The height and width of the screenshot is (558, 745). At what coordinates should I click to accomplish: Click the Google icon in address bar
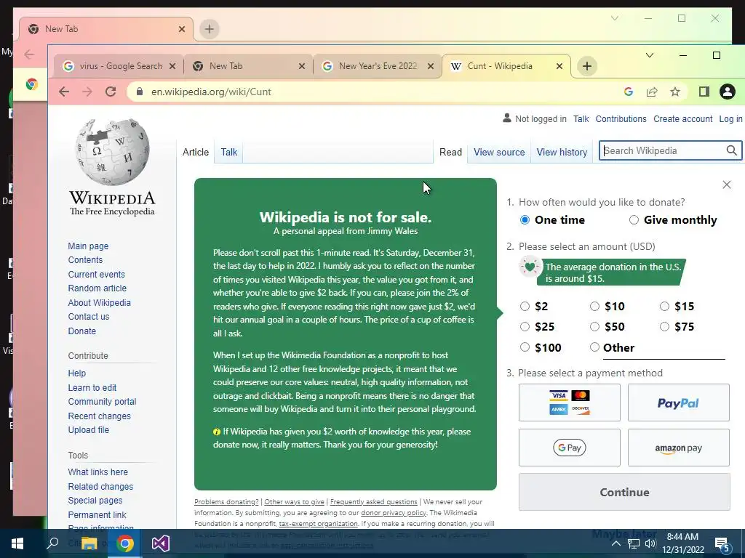[628, 92]
